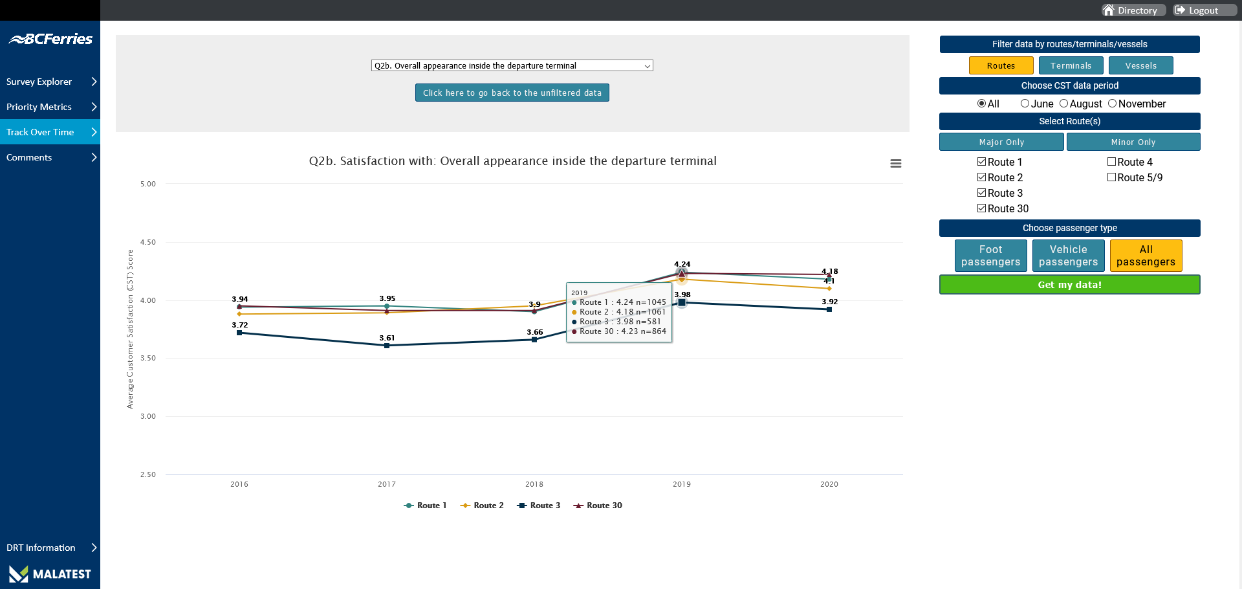Open the Q2b question dropdown
This screenshot has width=1242, height=589.
(x=512, y=65)
